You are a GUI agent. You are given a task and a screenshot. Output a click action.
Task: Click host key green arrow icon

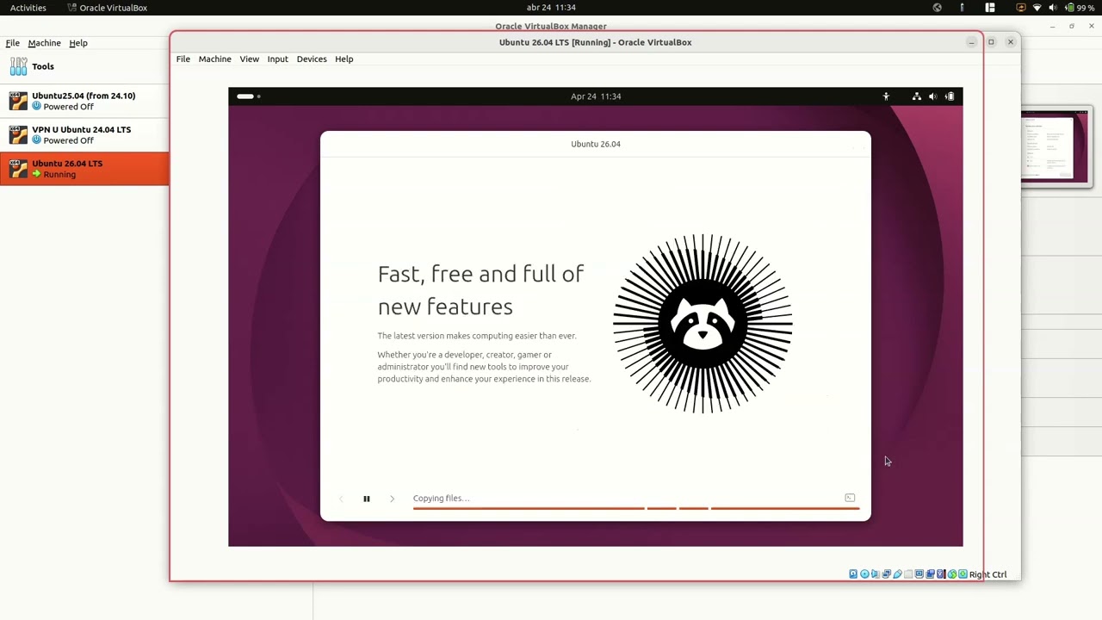[963, 574]
